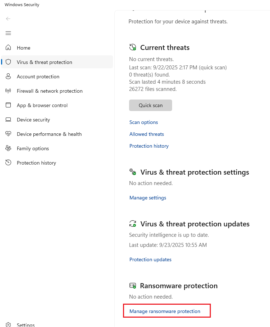The height and width of the screenshot is (327, 270).
Task: Open Firewall & network protection
Action: (x=57, y=91)
